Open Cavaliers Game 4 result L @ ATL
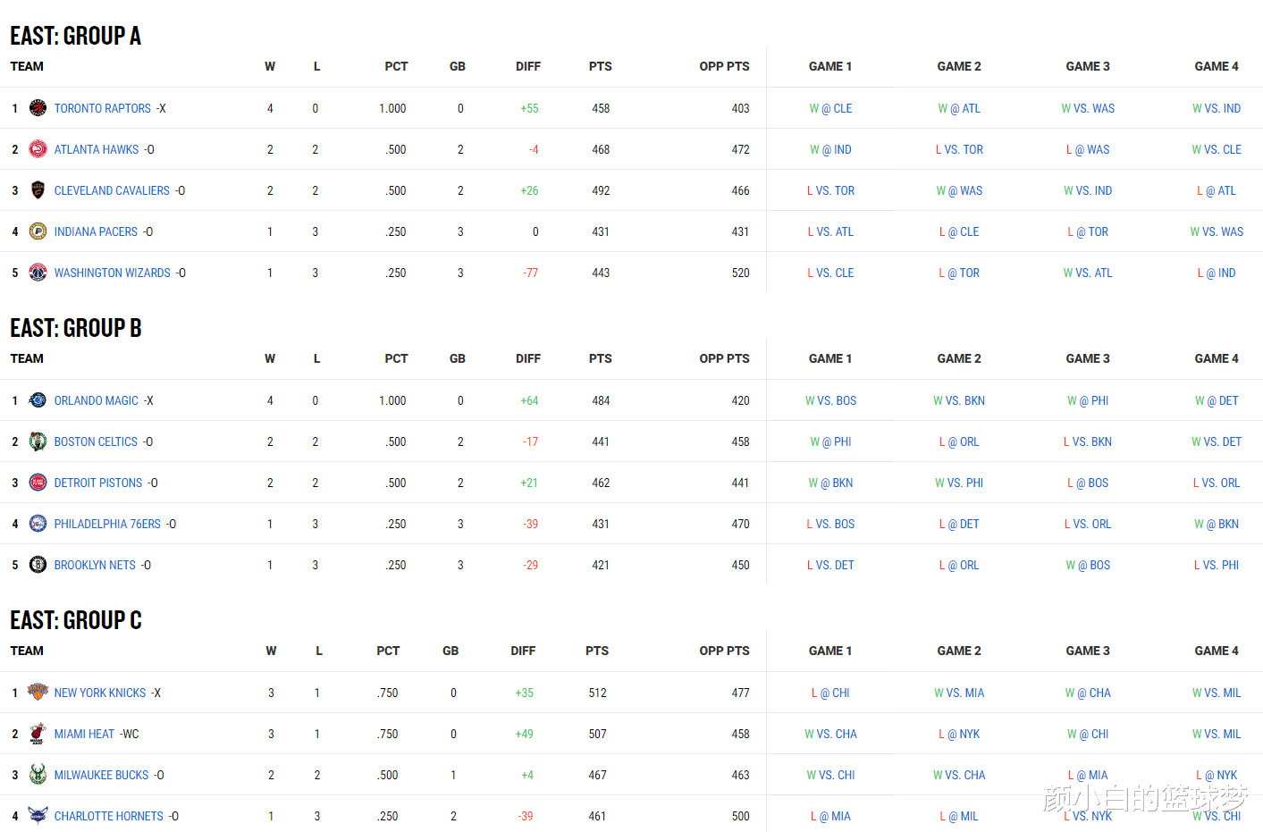The width and height of the screenshot is (1263, 832). pyautogui.click(x=1217, y=190)
